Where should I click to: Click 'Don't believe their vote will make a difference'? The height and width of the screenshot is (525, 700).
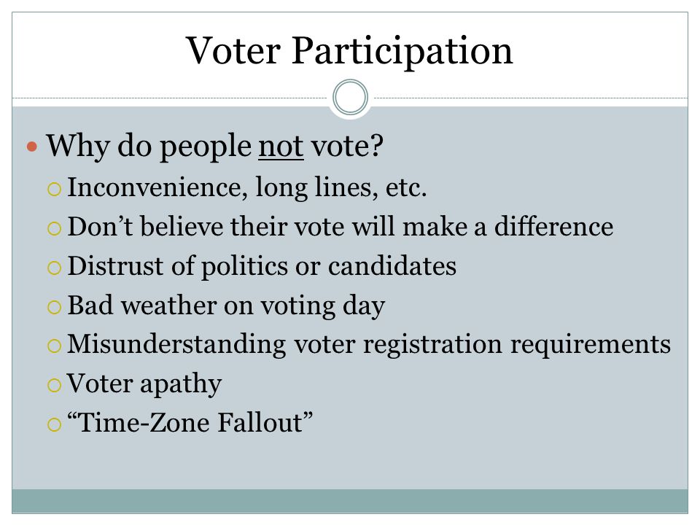coord(341,226)
